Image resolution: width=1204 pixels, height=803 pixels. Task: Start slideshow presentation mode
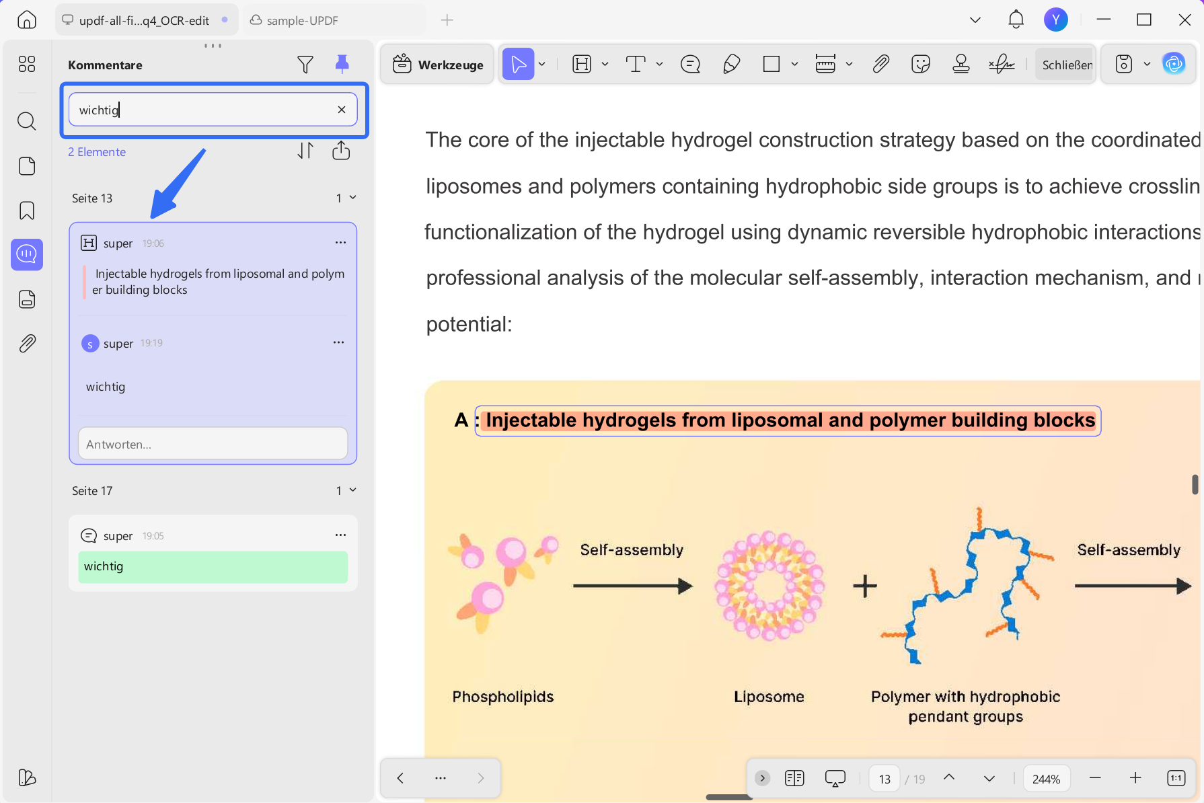coord(835,778)
